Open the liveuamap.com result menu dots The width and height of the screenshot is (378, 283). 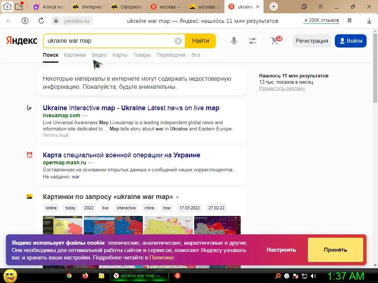[x=85, y=115]
